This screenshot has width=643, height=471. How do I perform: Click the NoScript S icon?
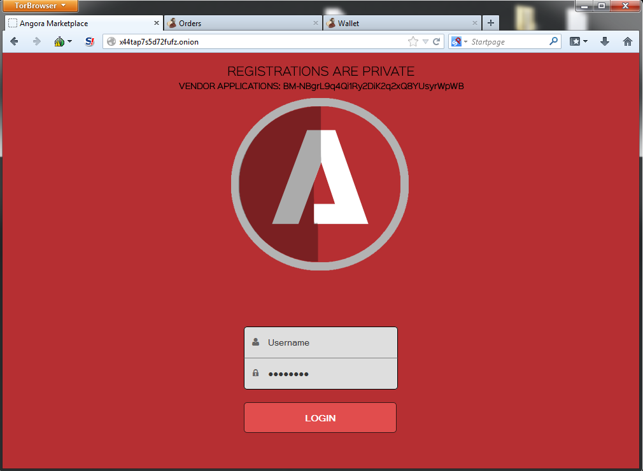(x=89, y=41)
